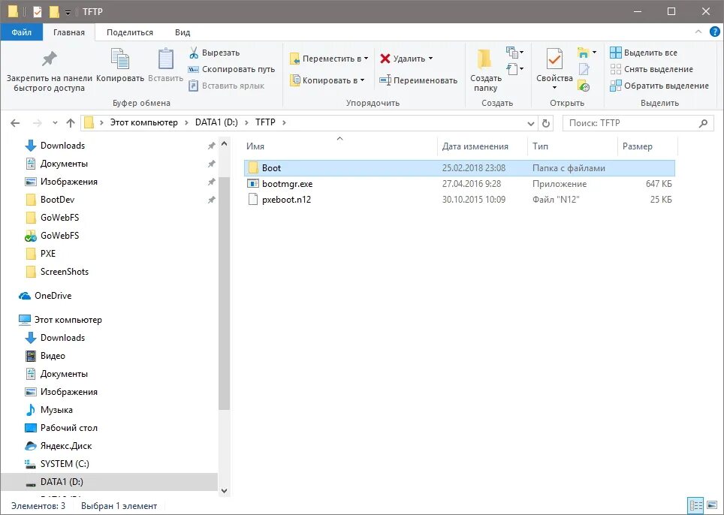Click the Вставить ribbon icon
Viewport: 724px width, 515px height.
click(x=165, y=60)
